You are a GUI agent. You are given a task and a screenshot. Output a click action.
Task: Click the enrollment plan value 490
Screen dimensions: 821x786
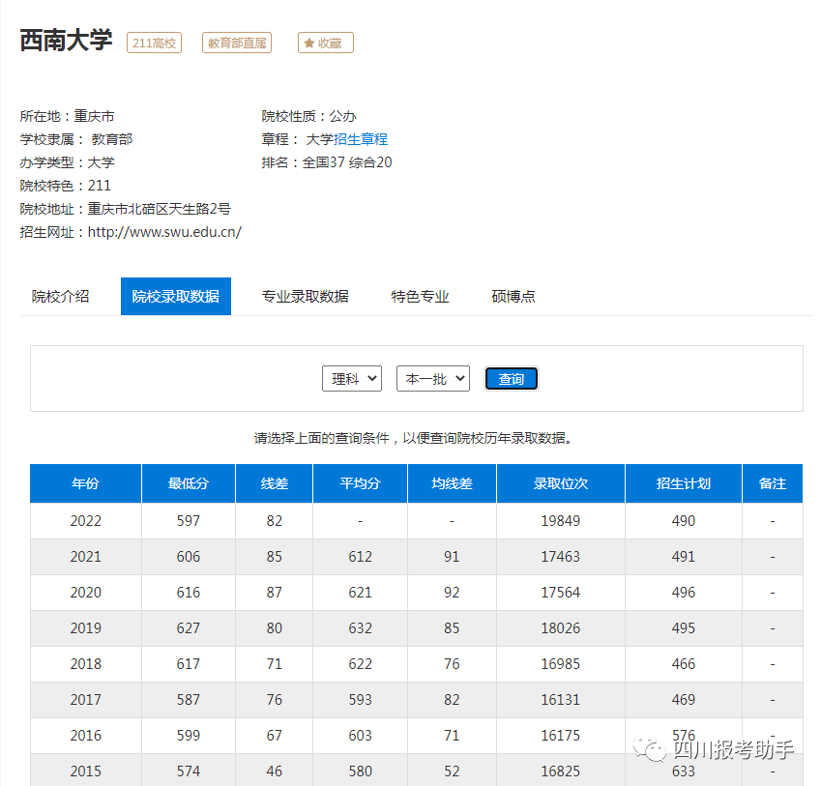pos(684,521)
